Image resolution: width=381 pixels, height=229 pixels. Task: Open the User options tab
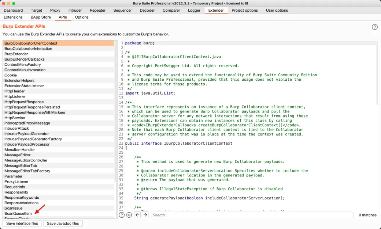coord(277,11)
